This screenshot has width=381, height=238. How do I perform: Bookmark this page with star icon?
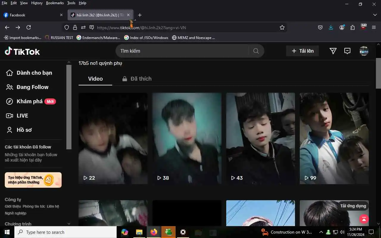pyautogui.click(x=282, y=27)
